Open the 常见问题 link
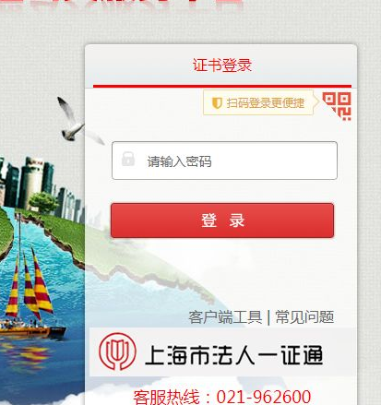The width and height of the screenshot is (381, 405). [x=304, y=317]
